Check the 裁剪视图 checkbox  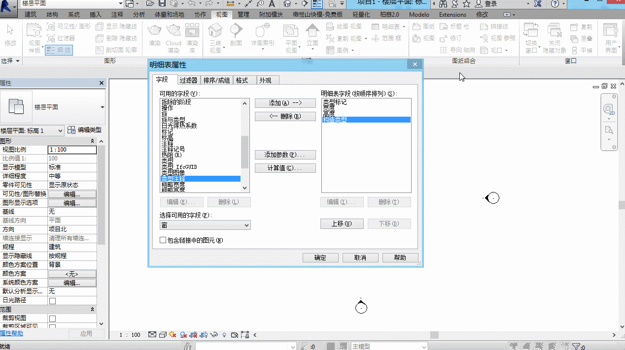click(x=52, y=318)
